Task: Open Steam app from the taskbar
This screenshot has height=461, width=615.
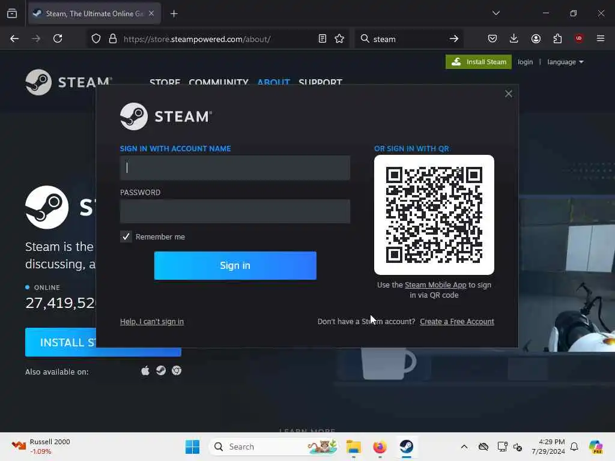Action: (x=407, y=447)
